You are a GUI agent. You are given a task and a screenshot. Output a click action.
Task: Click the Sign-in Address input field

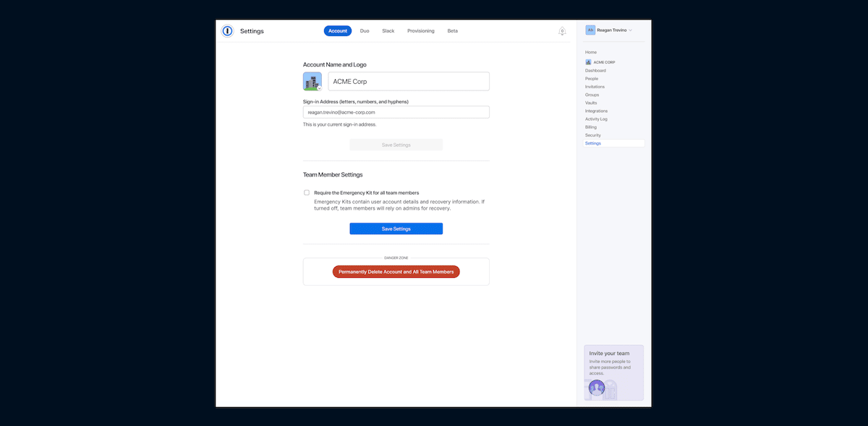click(x=396, y=112)
